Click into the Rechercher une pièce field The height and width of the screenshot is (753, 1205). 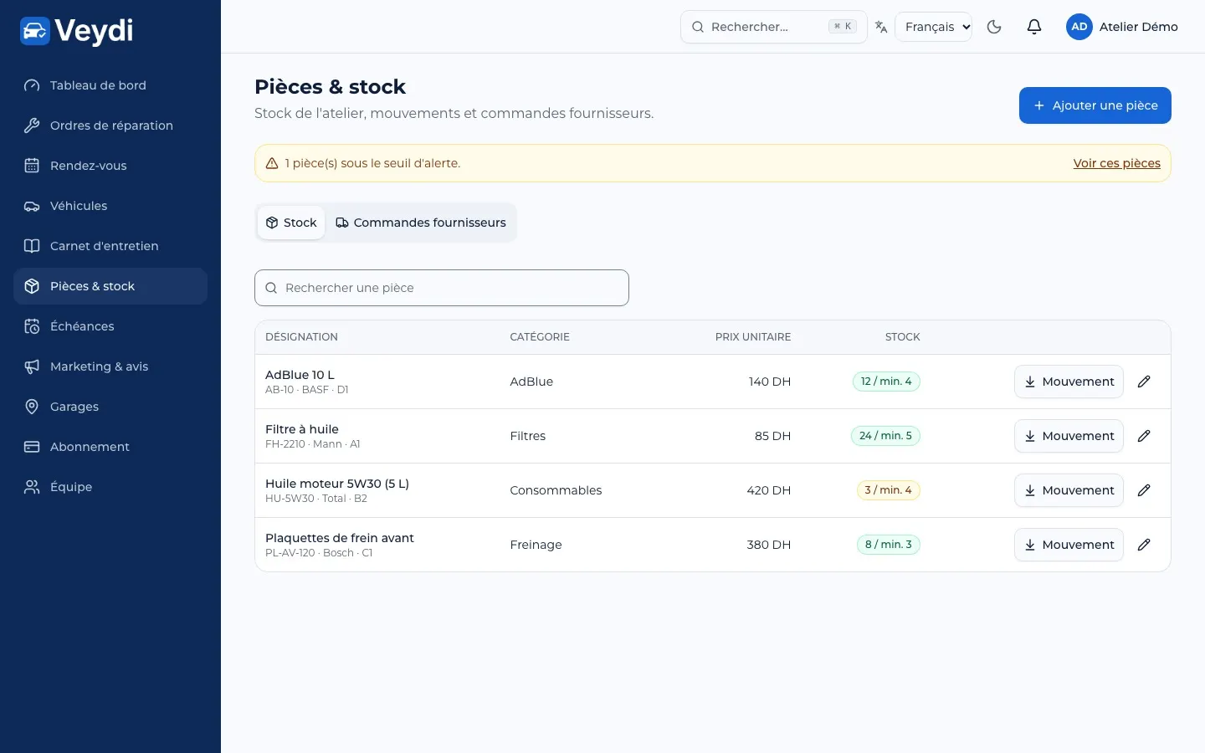coord(442,288)
